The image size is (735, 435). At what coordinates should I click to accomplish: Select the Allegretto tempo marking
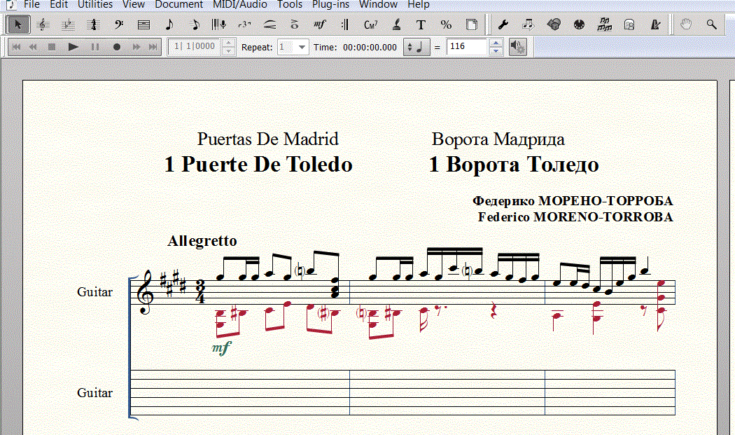[202, 241]
